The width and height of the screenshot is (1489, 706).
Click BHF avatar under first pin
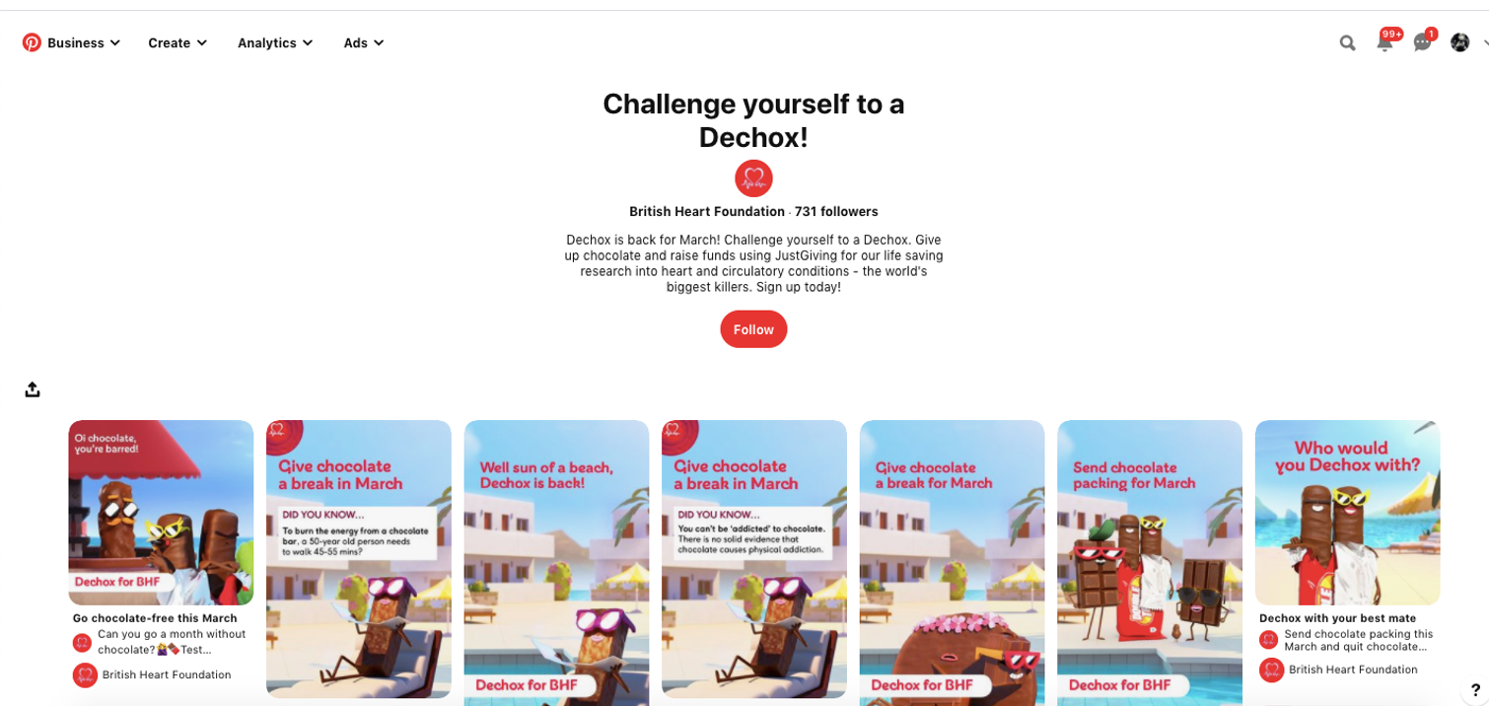pos(85,675)
